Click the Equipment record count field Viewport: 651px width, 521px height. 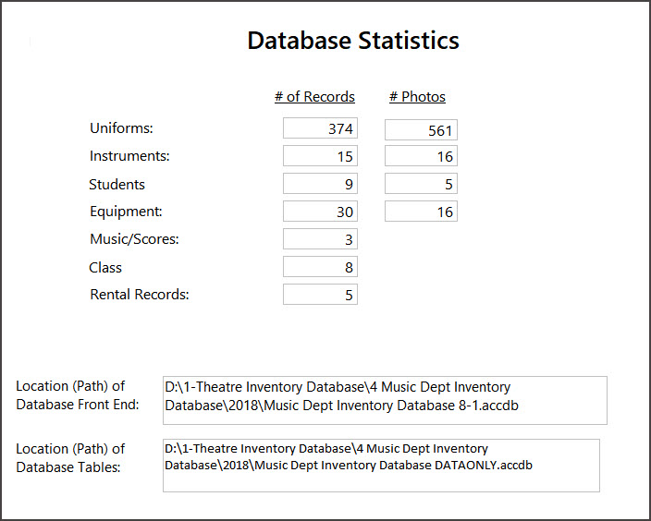coord(320,212)
